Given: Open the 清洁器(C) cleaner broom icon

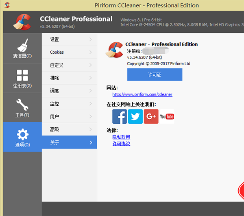Looking at the screenshot, I should click(x=22, y=45).
